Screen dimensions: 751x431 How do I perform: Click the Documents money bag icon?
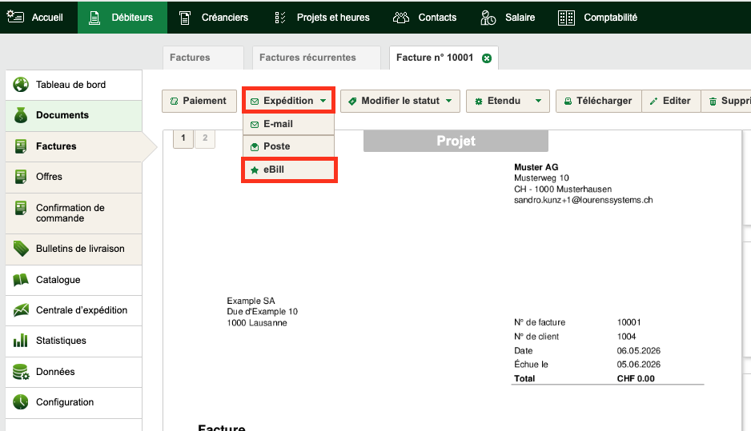tap(21, 115)
